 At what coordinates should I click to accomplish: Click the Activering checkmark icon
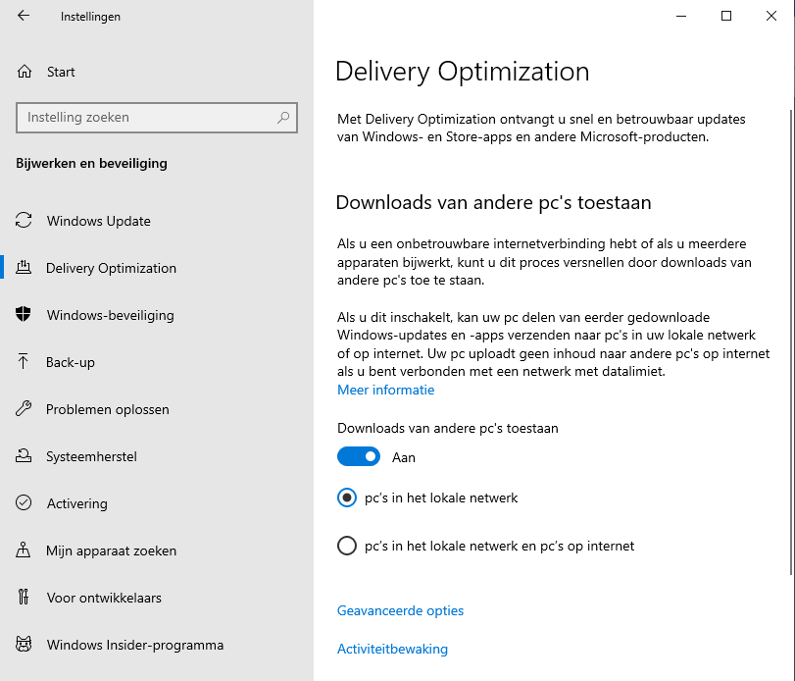point(25,503)
